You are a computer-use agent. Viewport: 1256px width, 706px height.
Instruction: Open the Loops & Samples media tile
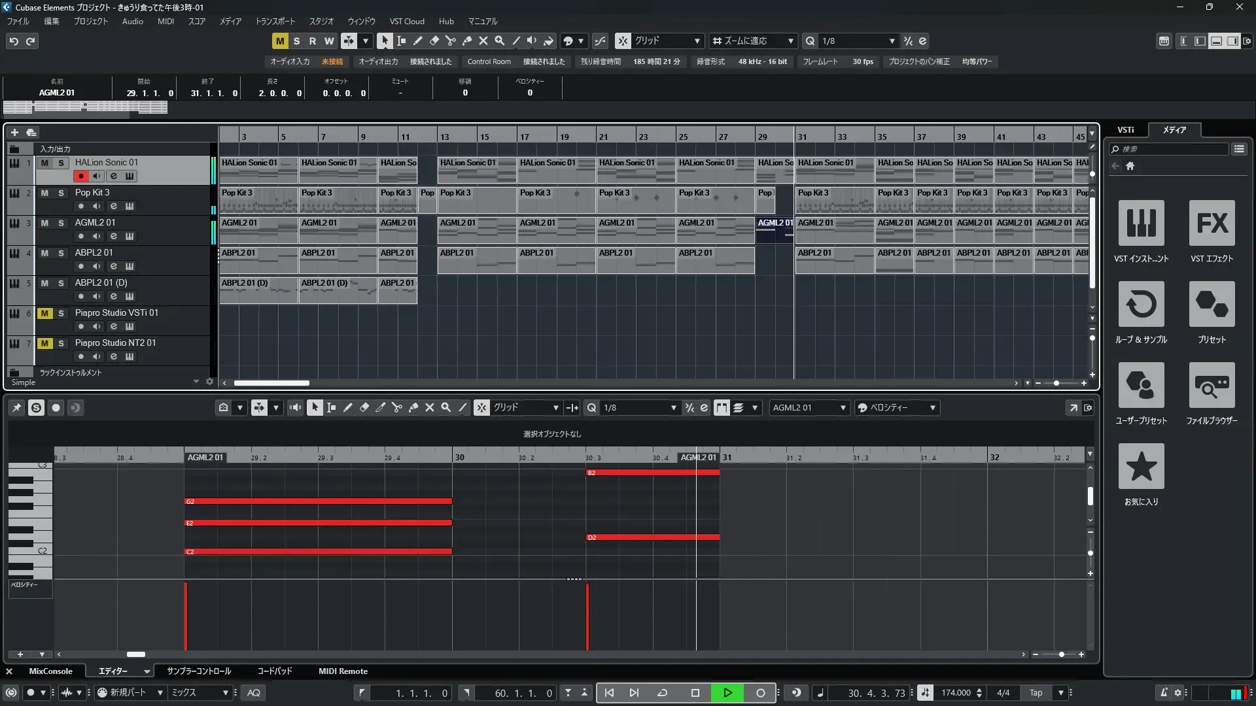1141,305
